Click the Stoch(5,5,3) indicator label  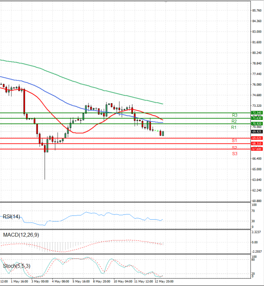[16, 266]
